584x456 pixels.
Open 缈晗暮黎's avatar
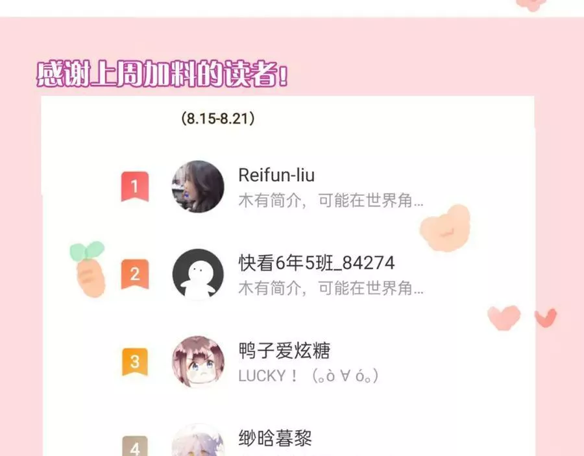click(198, 440)
